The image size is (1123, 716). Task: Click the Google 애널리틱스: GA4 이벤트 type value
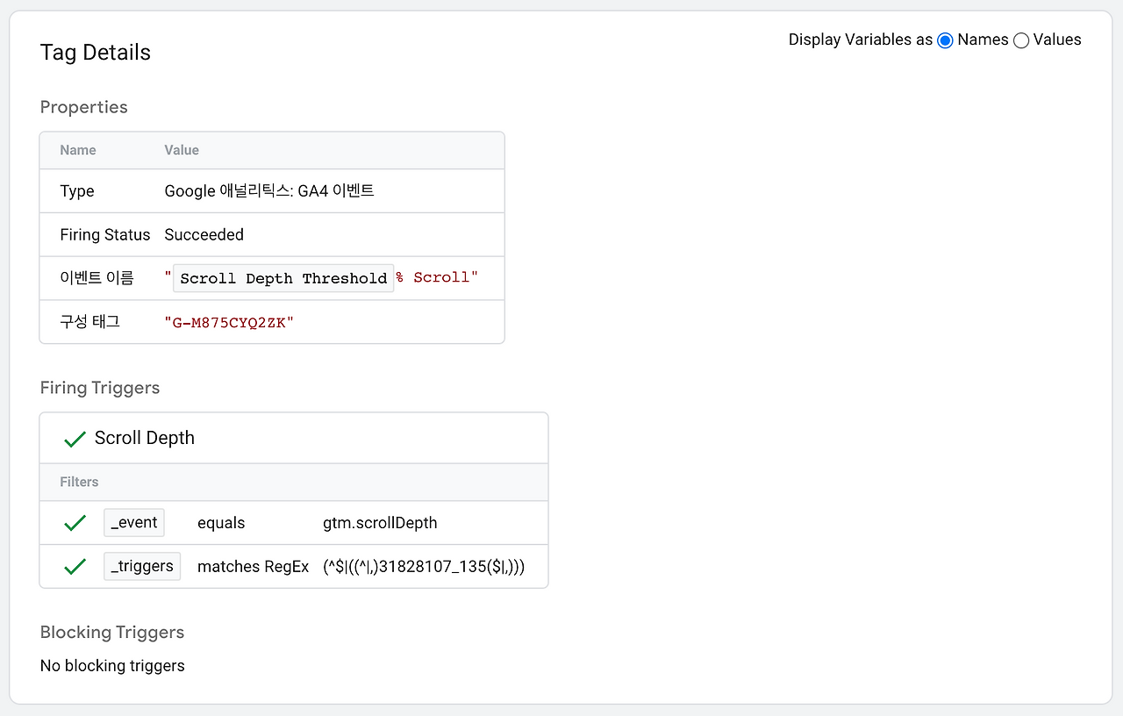(269, 190)
